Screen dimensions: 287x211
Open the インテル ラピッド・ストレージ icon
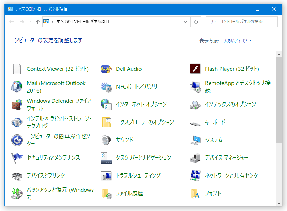(x=17, y=122)
